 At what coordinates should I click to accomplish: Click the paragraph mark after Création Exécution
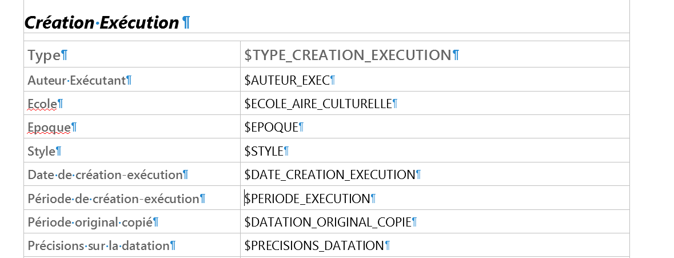click(x=186, y=22)
